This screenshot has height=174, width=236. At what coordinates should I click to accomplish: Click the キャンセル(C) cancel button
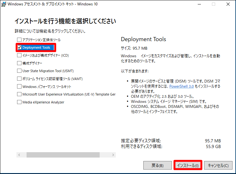tap(218, 165)
